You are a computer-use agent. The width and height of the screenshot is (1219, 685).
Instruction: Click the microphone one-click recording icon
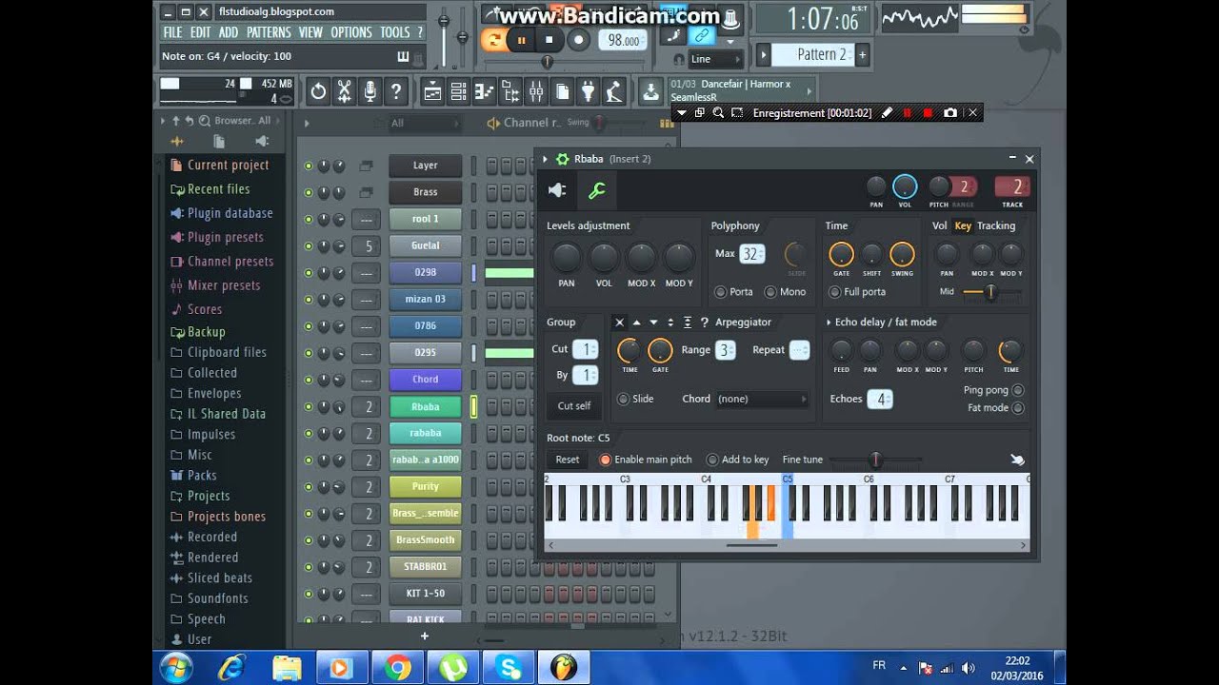pos(370,91)
